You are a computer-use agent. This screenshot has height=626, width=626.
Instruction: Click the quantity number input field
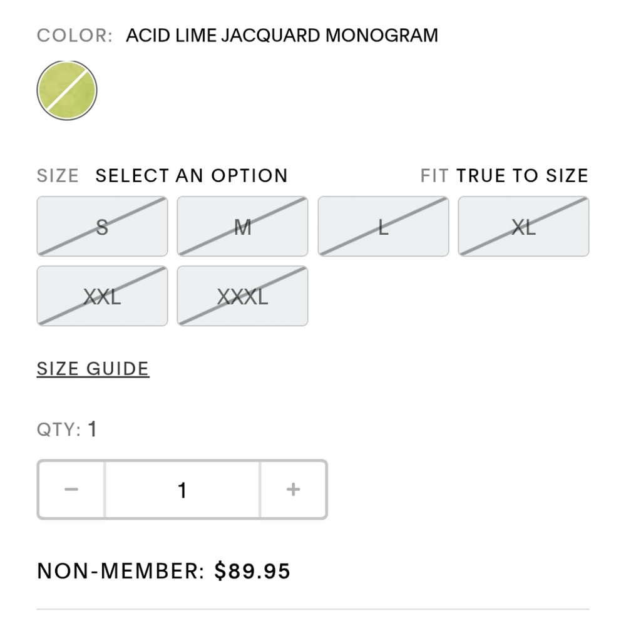182,490
